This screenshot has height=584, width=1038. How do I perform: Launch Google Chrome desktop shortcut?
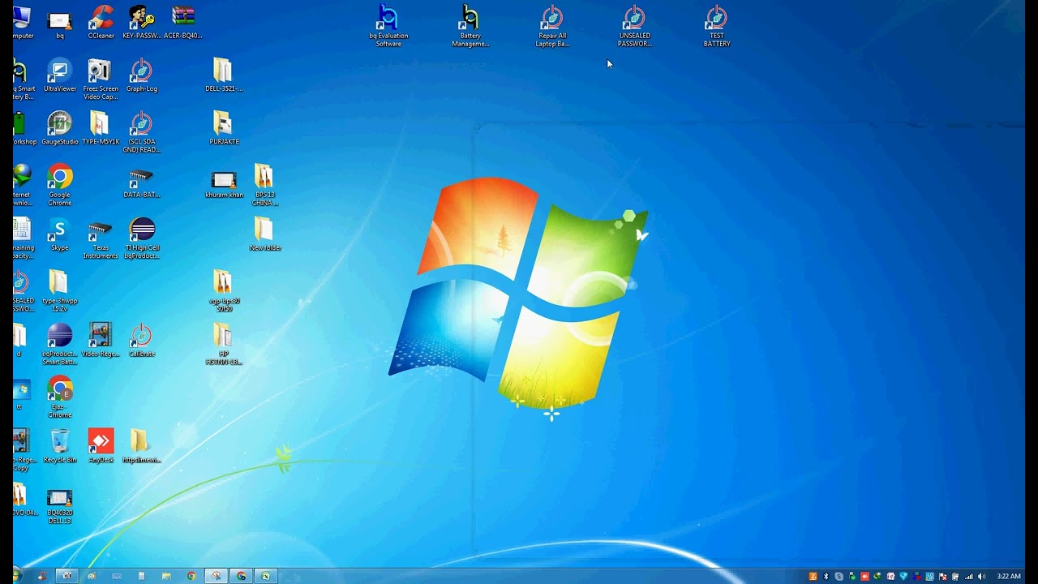pyautogui.click(x=60, y=185)
